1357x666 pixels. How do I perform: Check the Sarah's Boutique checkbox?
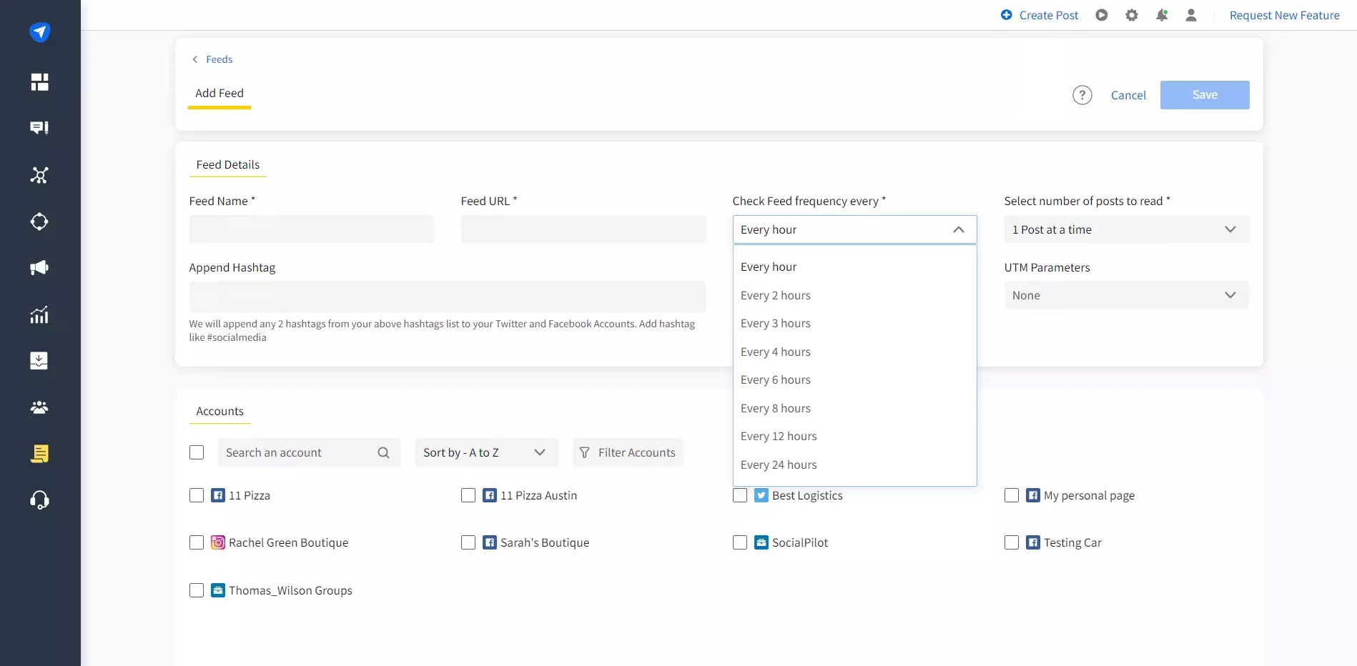tap(468, 542)
